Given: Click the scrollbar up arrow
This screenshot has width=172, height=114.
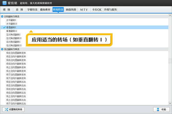Looking at the screenshot, I should click(x=170, y=15).
